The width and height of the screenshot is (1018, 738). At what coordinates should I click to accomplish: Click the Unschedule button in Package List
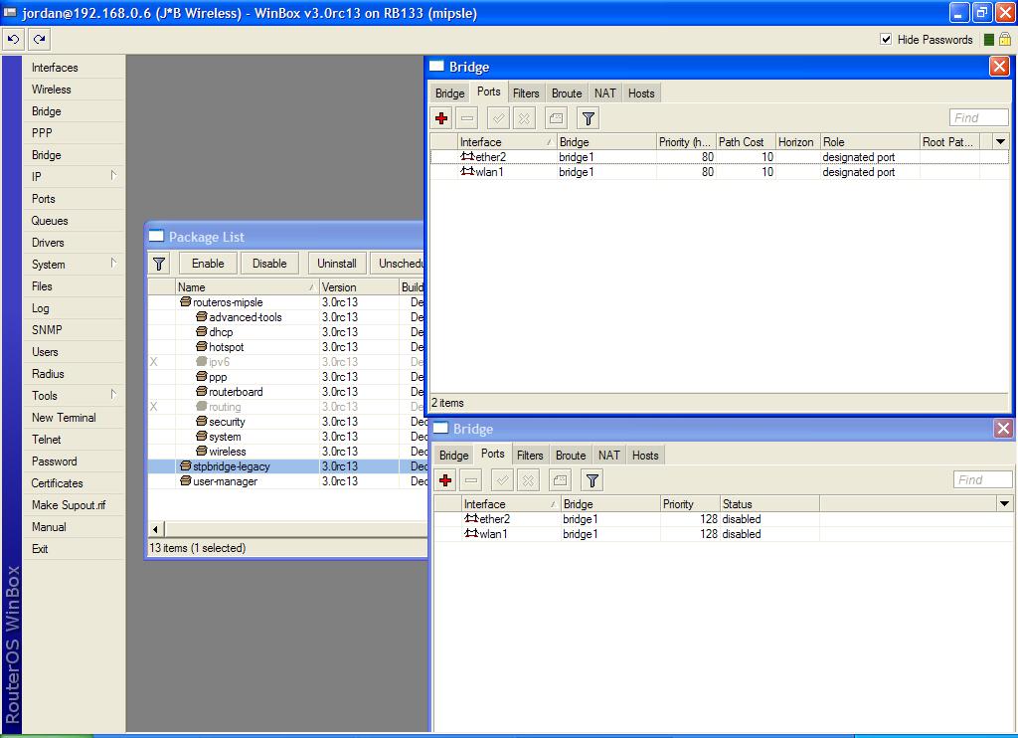point(399,264)
